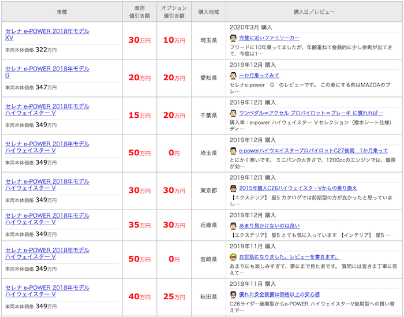This screenshot has height=317, width=404.
Task: Open the review 一か月乗ってみて
Action: coord(259,76)
